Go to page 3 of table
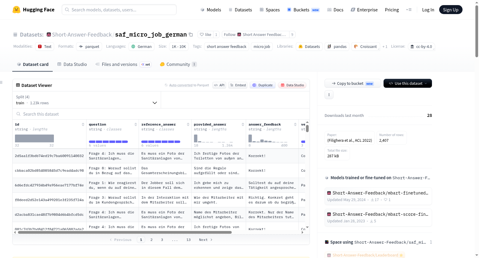This screenshot has height=258, width=479. (162, 240)
